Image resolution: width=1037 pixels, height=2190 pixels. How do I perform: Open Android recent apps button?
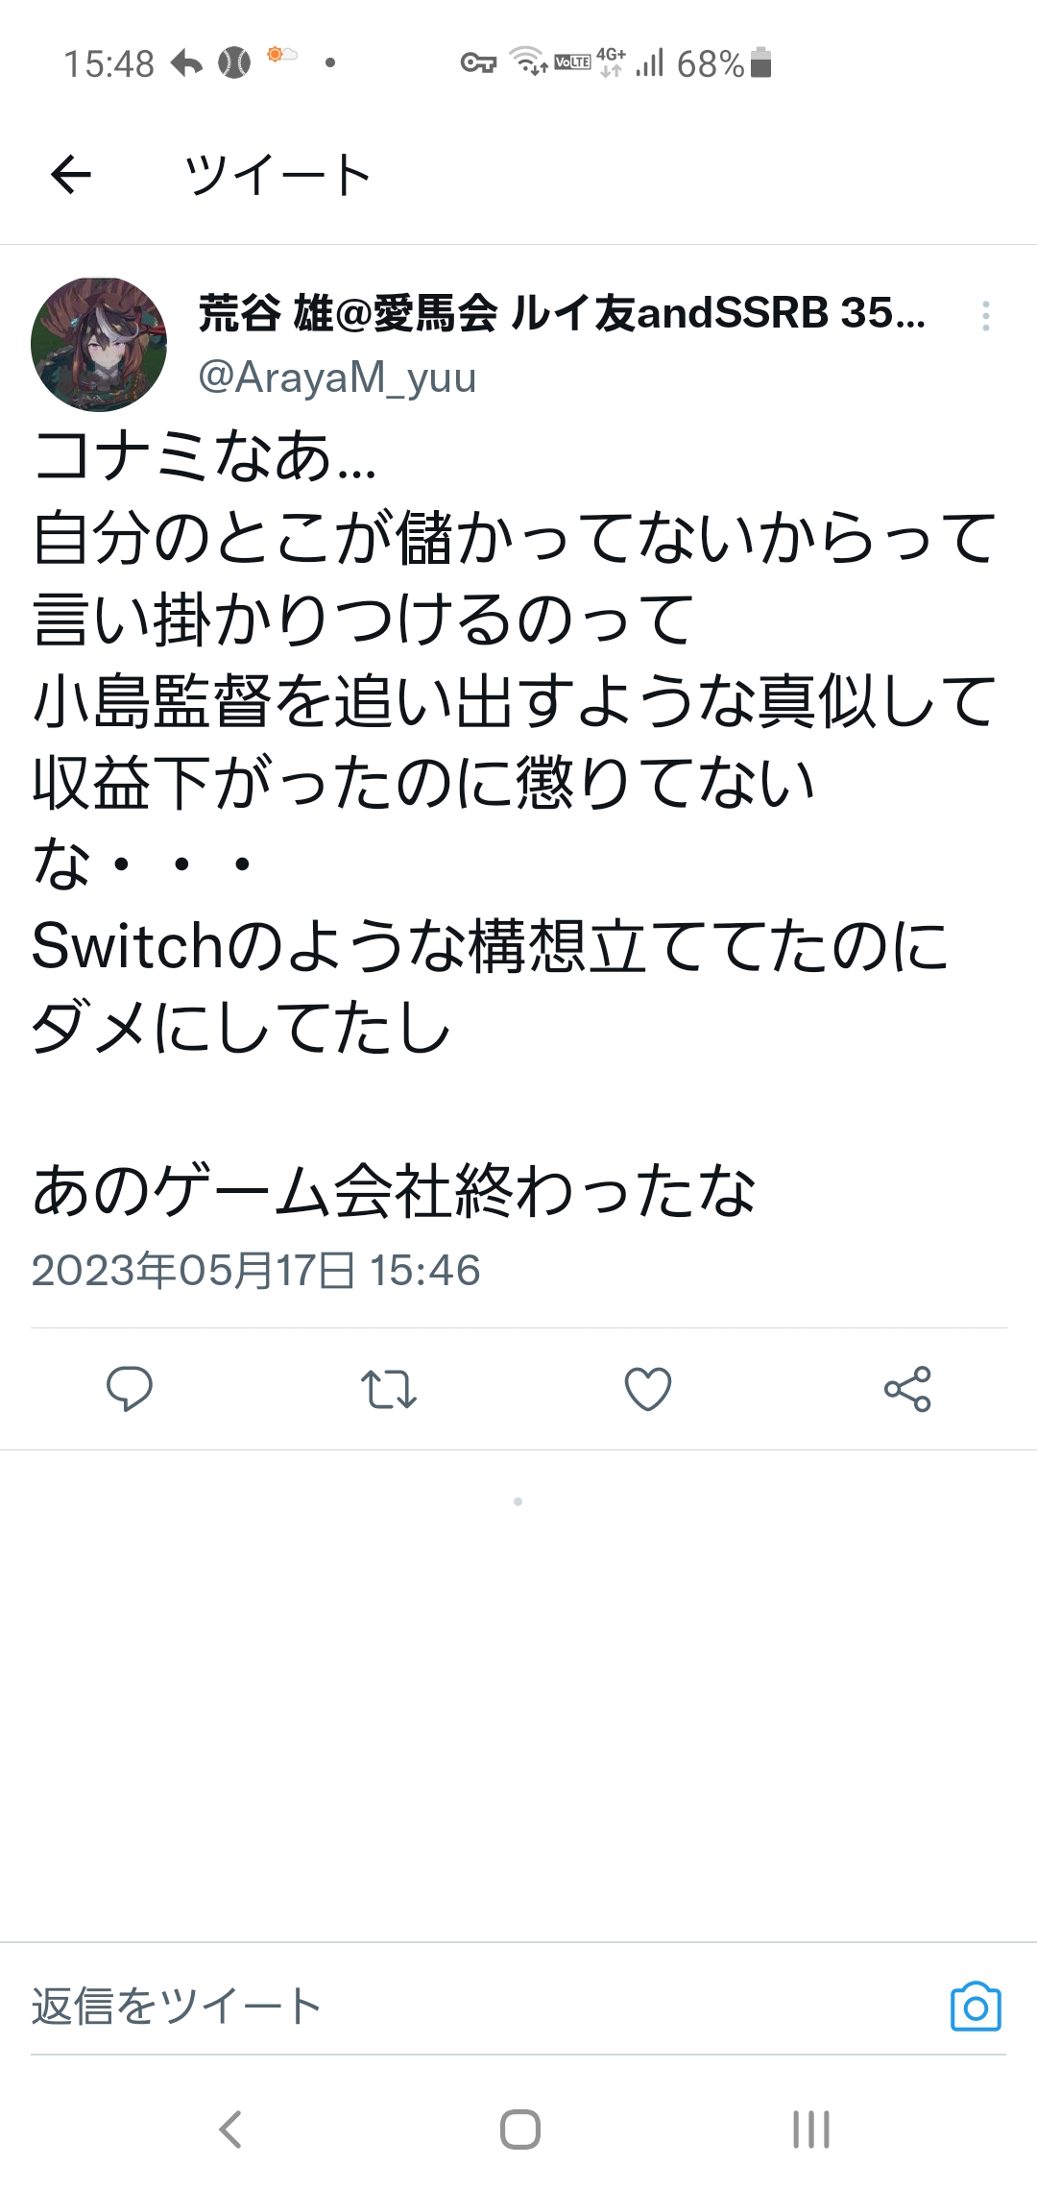coord(811,2129)
